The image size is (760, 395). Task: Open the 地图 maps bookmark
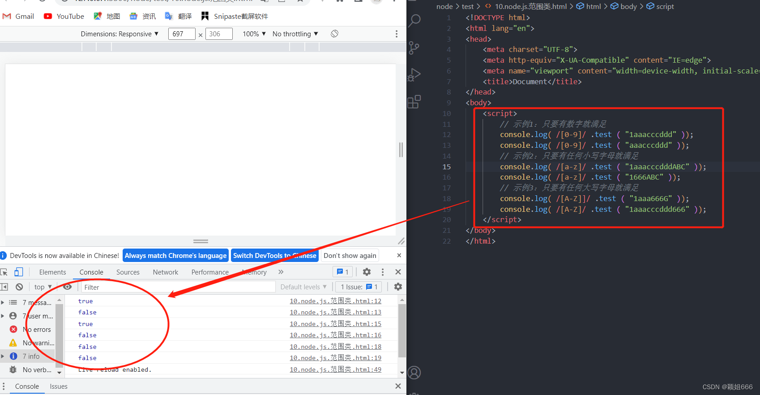(x=107, y=16)
